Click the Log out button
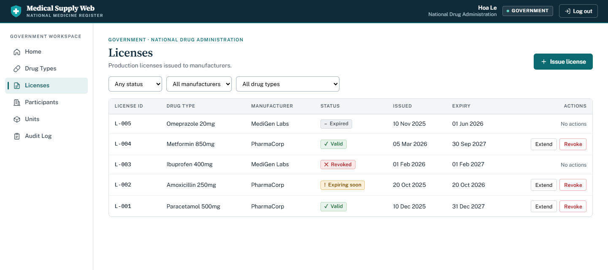Screen dimensions: 608x270 pos(578,11)
